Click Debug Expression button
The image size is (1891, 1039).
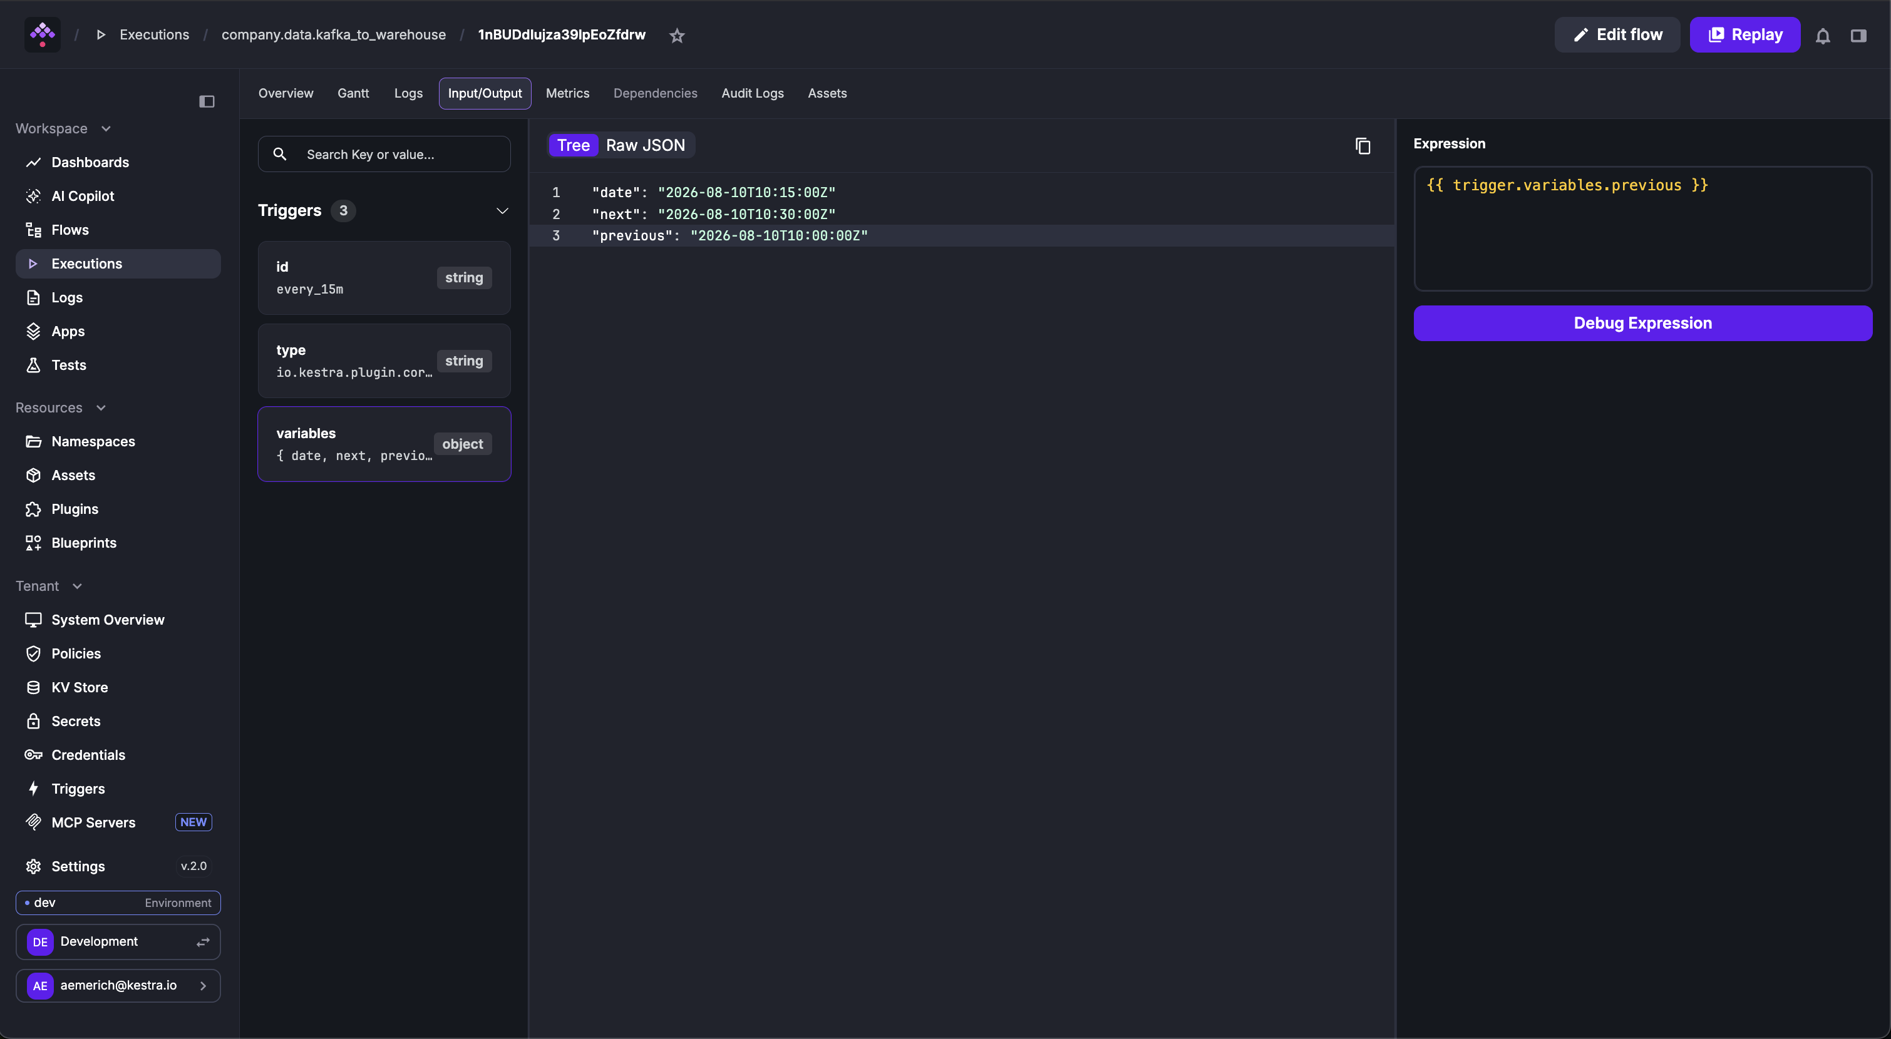tap(1642, 323)
